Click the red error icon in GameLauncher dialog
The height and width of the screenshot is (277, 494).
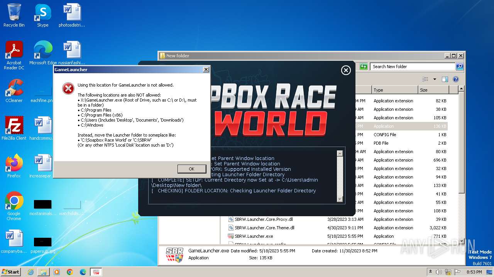(68, 89)
